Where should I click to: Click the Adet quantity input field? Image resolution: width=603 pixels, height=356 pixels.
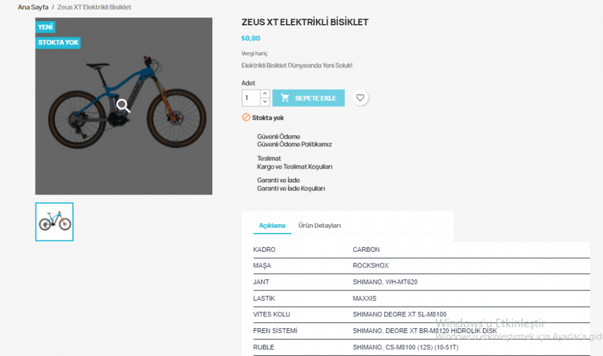[x=251, y=98]
